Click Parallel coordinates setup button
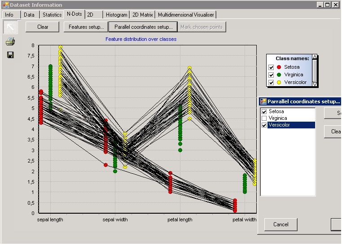Image resolution: width=342 pixels, height=246 pixels. tap(143, 27)
